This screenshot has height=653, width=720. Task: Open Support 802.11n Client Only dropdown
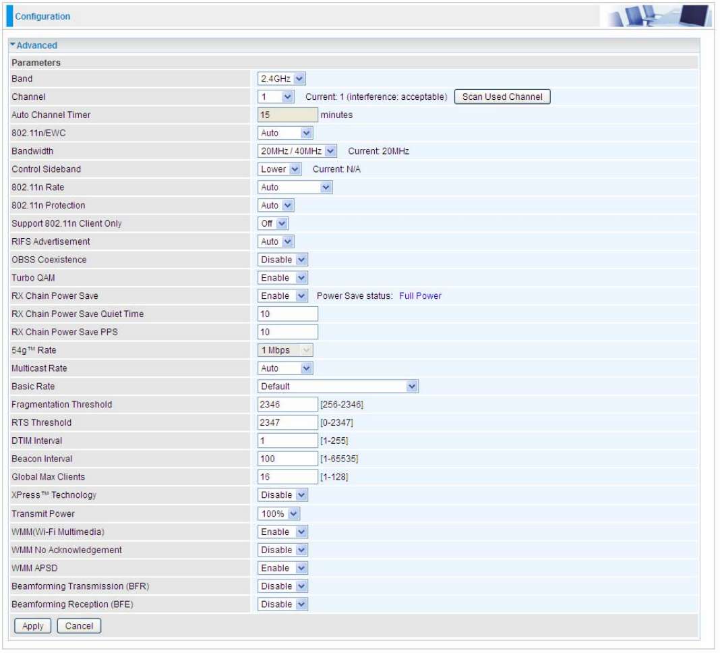274,224
